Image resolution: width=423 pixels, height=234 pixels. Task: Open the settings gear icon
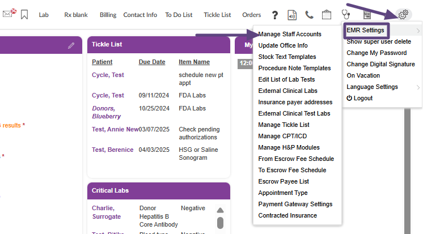coord(403,15)
